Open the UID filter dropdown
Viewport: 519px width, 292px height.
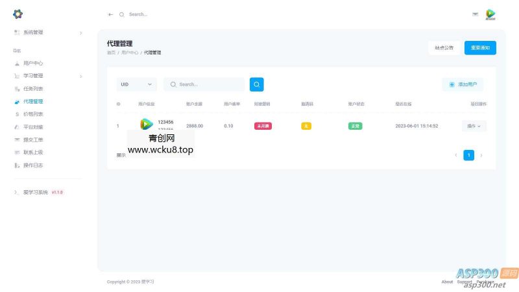pos(136,84)
